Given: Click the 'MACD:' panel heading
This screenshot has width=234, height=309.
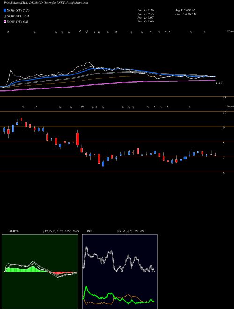Looking at the screenshot, I should pos(14,231).
